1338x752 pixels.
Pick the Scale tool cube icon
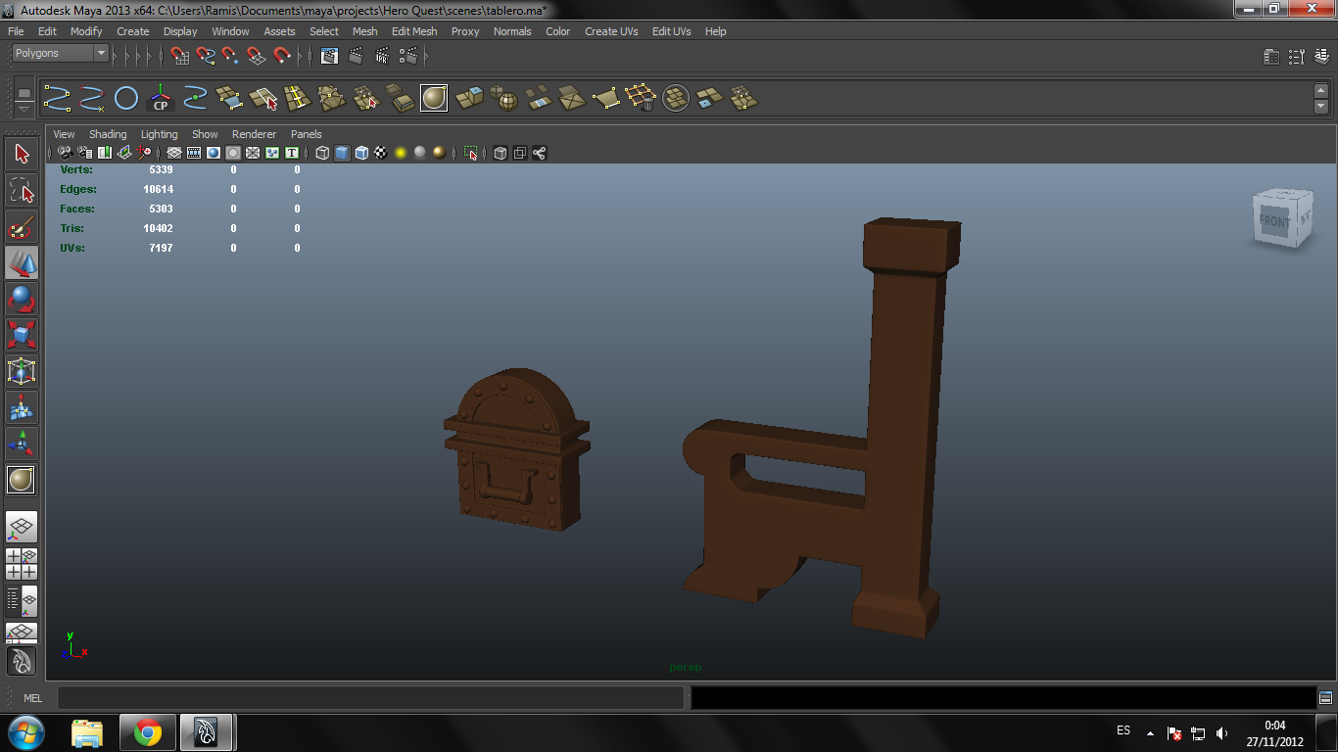pos(22,335)
